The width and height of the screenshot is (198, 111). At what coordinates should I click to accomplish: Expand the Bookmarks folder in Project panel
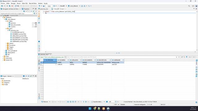coord(1,81)
